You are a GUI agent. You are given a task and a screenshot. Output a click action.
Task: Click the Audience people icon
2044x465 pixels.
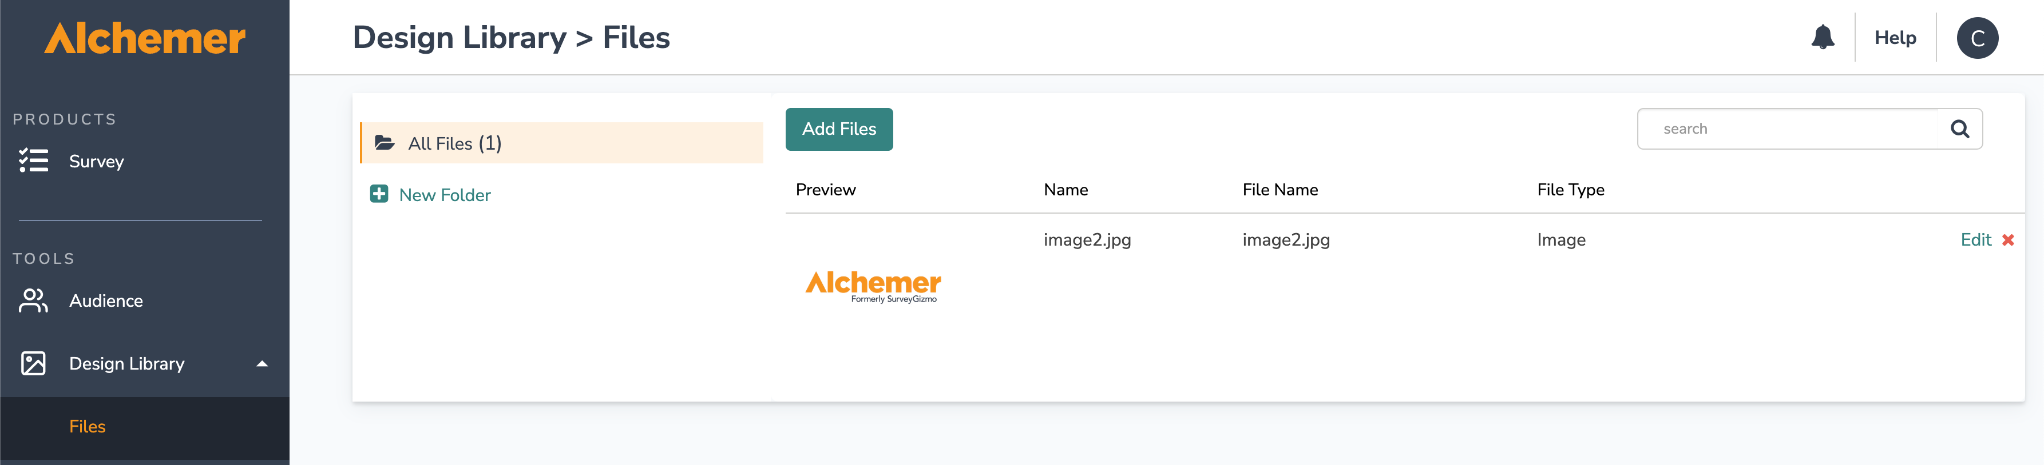coord(33,300)
